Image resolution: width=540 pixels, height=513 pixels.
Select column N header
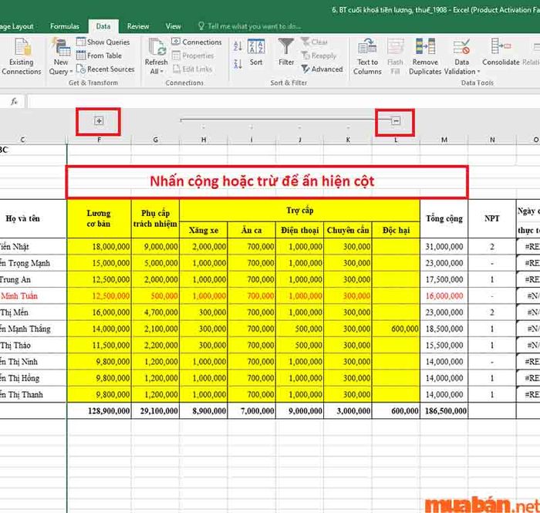[x=492, y=140]
